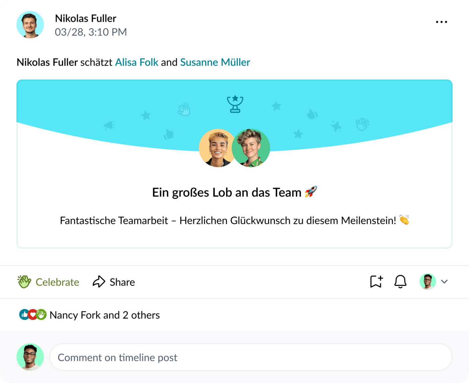
Task: Click the green clapping reaction icon
Action: [41, 315]
